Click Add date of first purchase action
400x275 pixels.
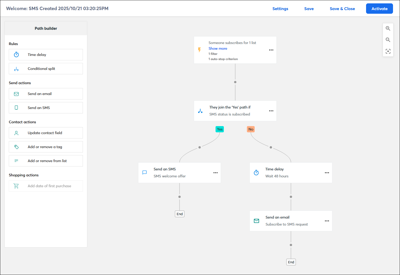tap(46, 186)
